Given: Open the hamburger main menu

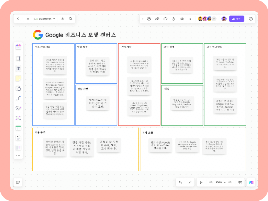Looking at the screenshot, I should [28, 19].
